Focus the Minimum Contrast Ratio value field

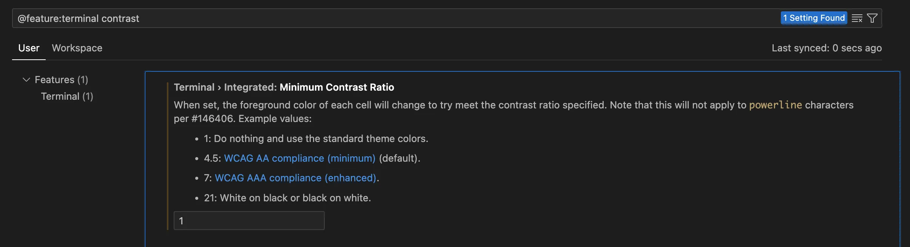[249, 221]
